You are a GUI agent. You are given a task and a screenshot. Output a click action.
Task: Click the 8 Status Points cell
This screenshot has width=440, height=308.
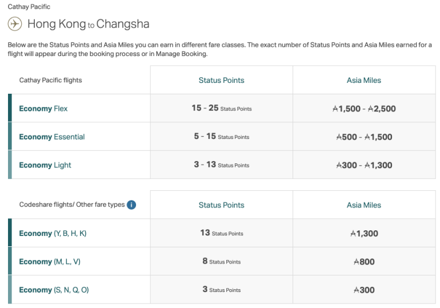(x=221, y=262)
